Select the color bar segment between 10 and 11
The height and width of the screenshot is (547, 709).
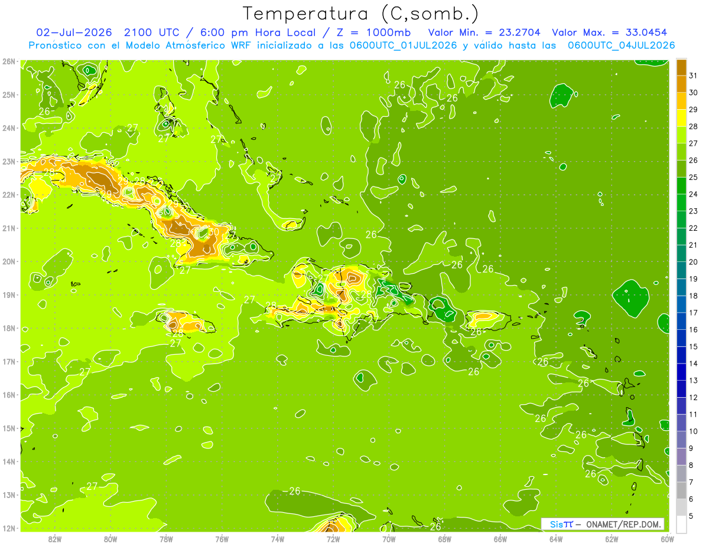[681, 422]
